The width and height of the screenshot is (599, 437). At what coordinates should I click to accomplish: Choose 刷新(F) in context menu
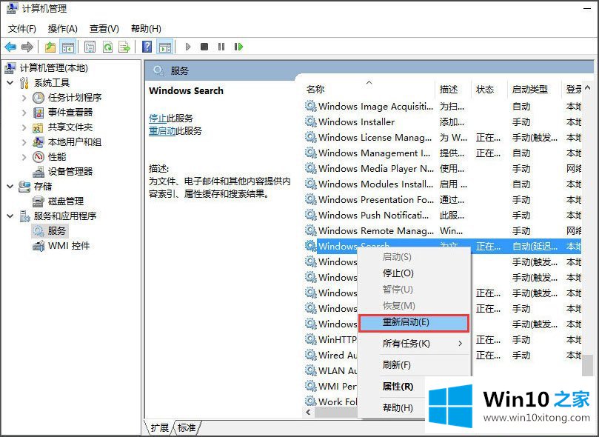tap(414, 365)
